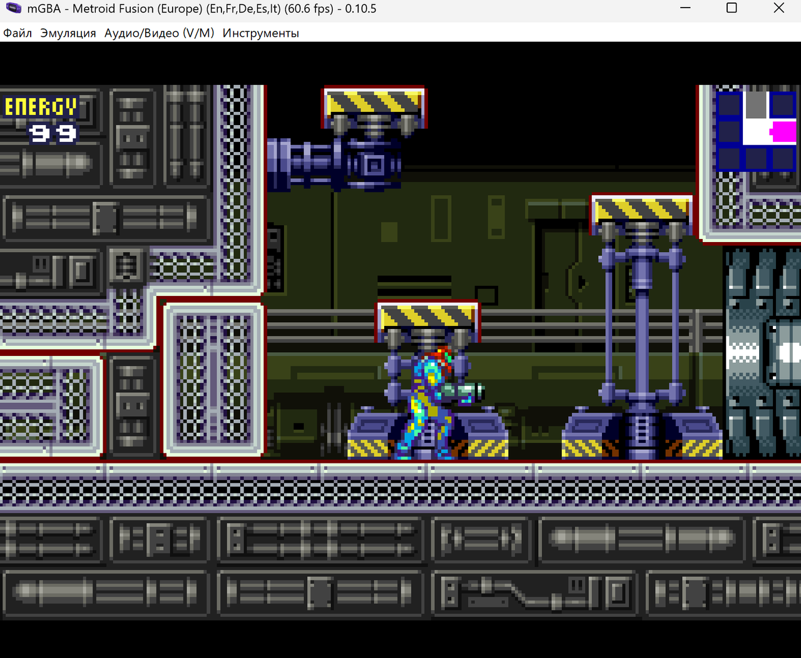Click the mGBA window title text

pyautogui.click(x=202, y=9)
